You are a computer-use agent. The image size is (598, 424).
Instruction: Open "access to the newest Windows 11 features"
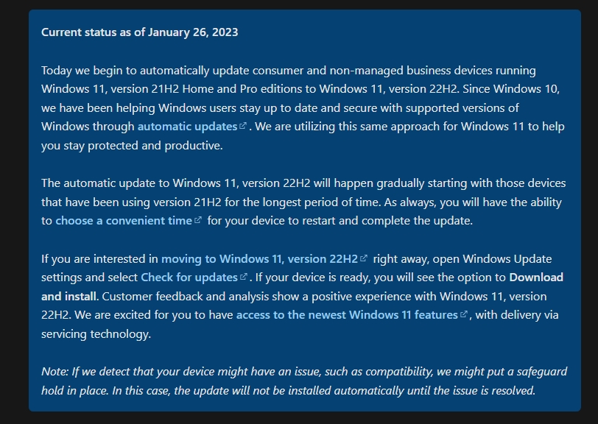coord(347,315)
